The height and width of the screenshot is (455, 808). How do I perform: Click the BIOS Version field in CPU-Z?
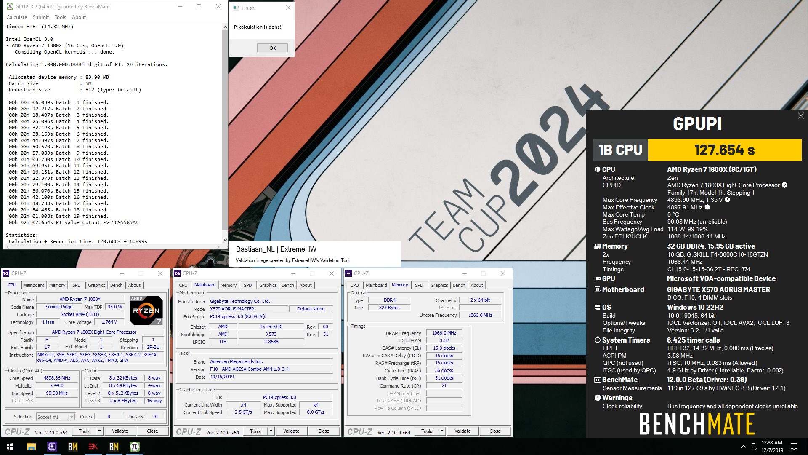coord(271,369)
